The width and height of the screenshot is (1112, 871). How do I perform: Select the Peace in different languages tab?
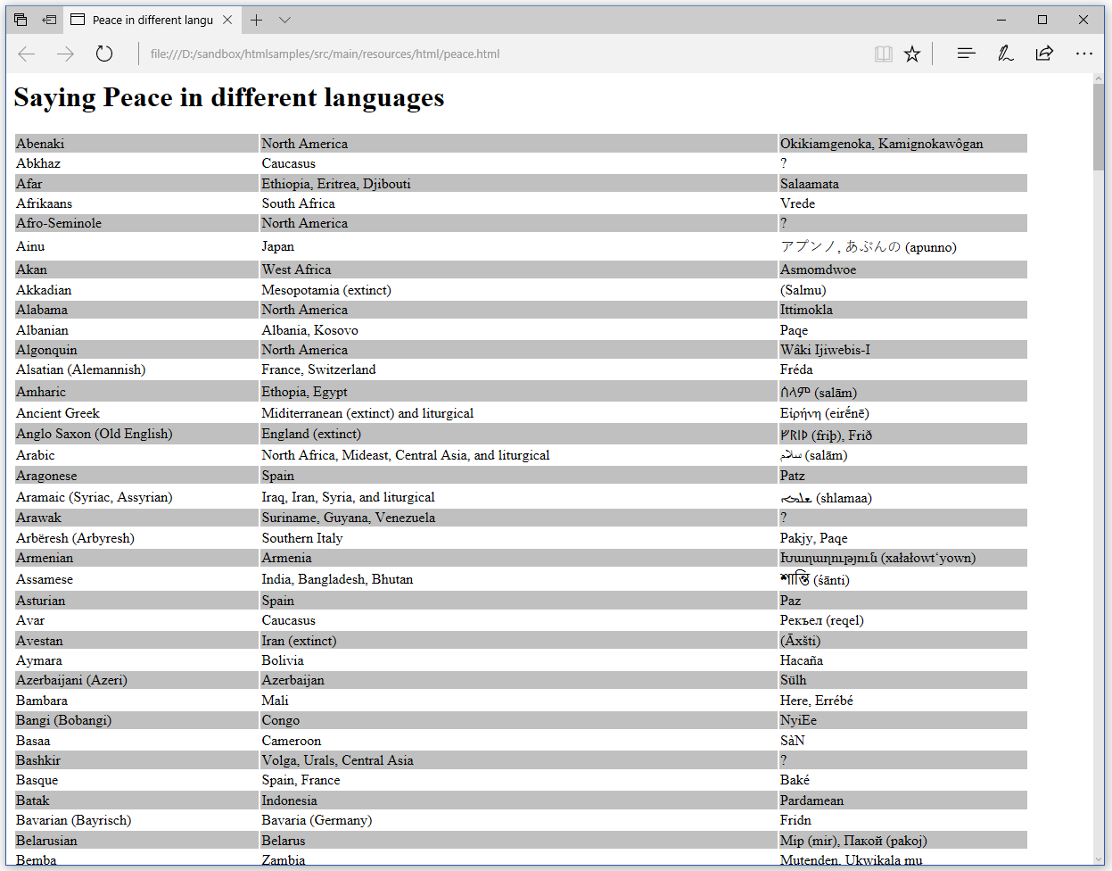pos(152,20)
